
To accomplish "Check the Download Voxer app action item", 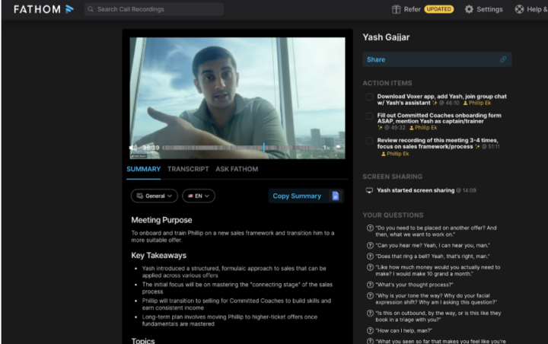I will 369,97.
